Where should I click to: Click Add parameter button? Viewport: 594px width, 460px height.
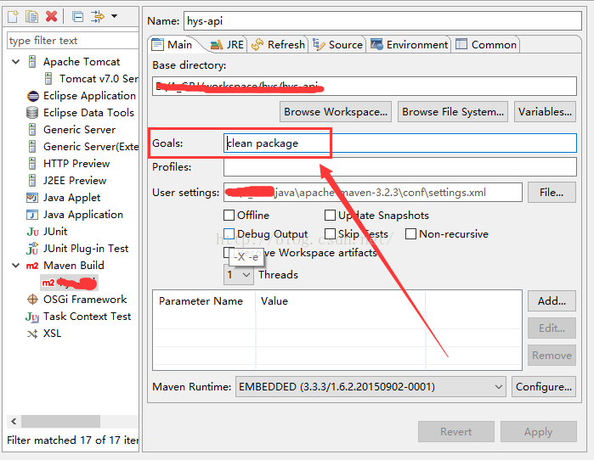(x=552, y=301)
